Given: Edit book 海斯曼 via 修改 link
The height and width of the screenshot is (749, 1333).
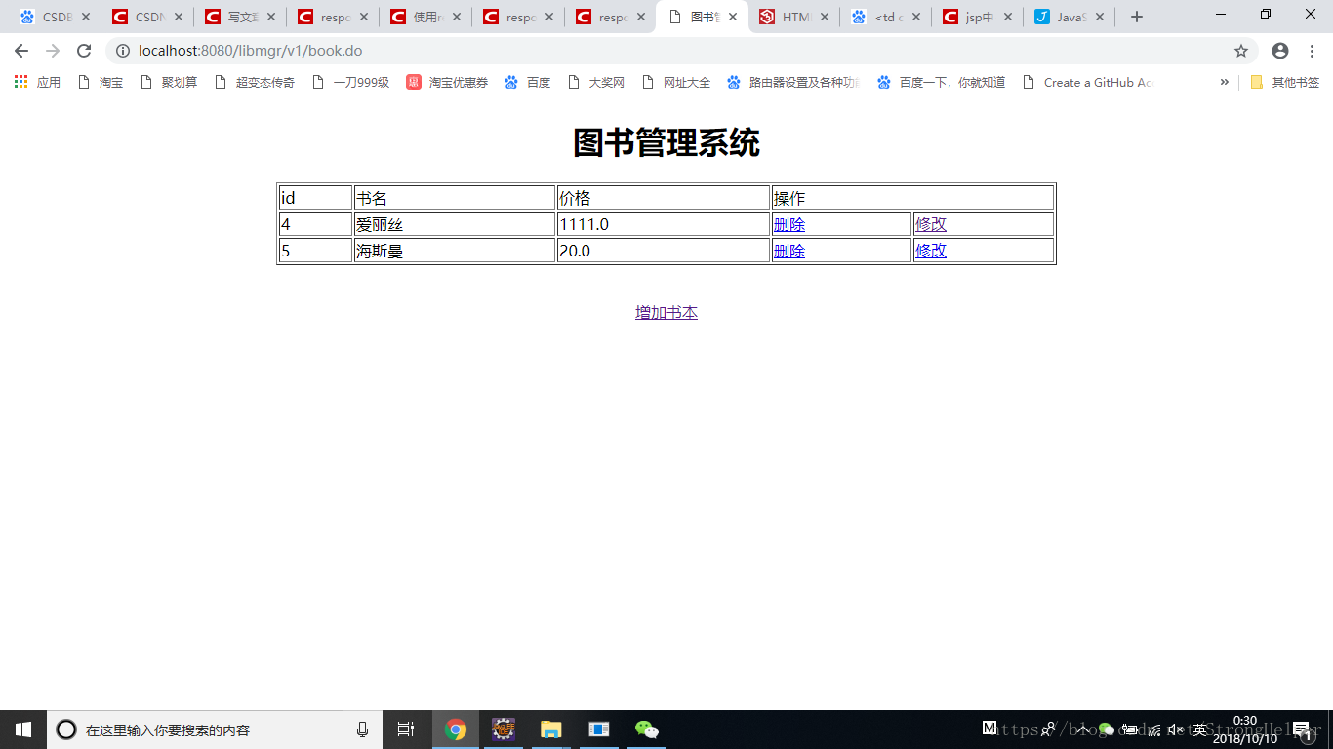Looking at the screenshot, I should click(x=931, y=251).
